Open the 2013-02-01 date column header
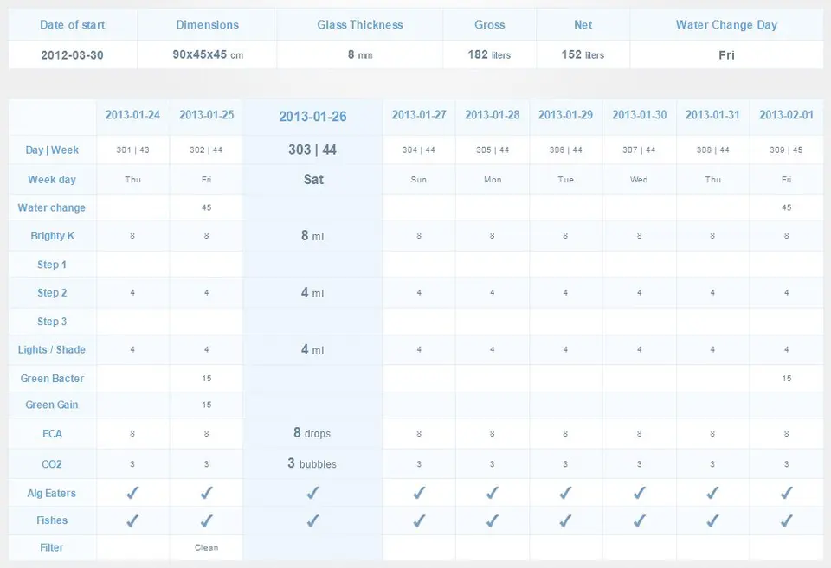Image resolution: width=831 pixels, height=568 pixels. (787, 115)
